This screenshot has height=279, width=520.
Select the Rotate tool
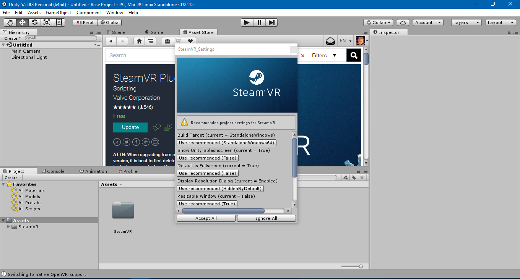34,22
